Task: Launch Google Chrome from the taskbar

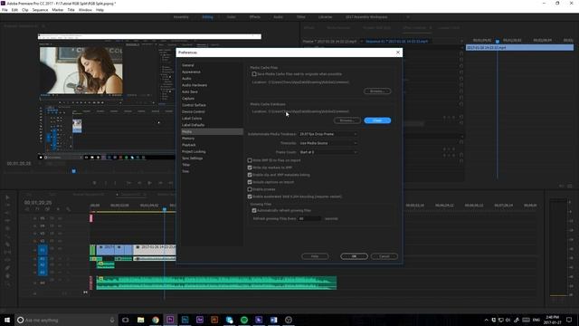Action: [x=156, y=320]
